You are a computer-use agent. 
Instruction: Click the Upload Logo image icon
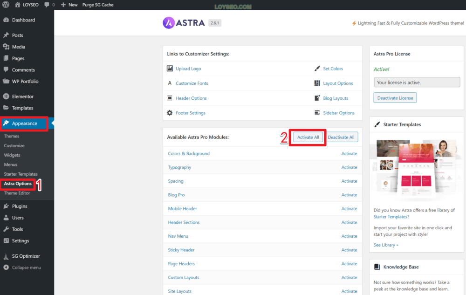coord(170,69)
